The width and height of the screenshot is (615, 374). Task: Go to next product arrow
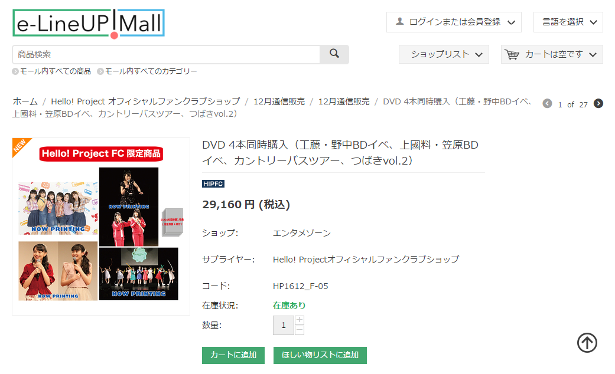tap(598, 103)
